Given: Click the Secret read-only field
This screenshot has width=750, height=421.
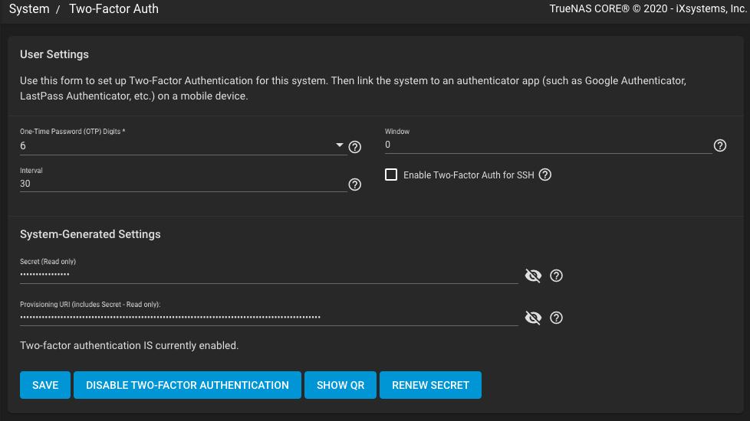Looking at the screenshot, I should (x=268, y=274).
